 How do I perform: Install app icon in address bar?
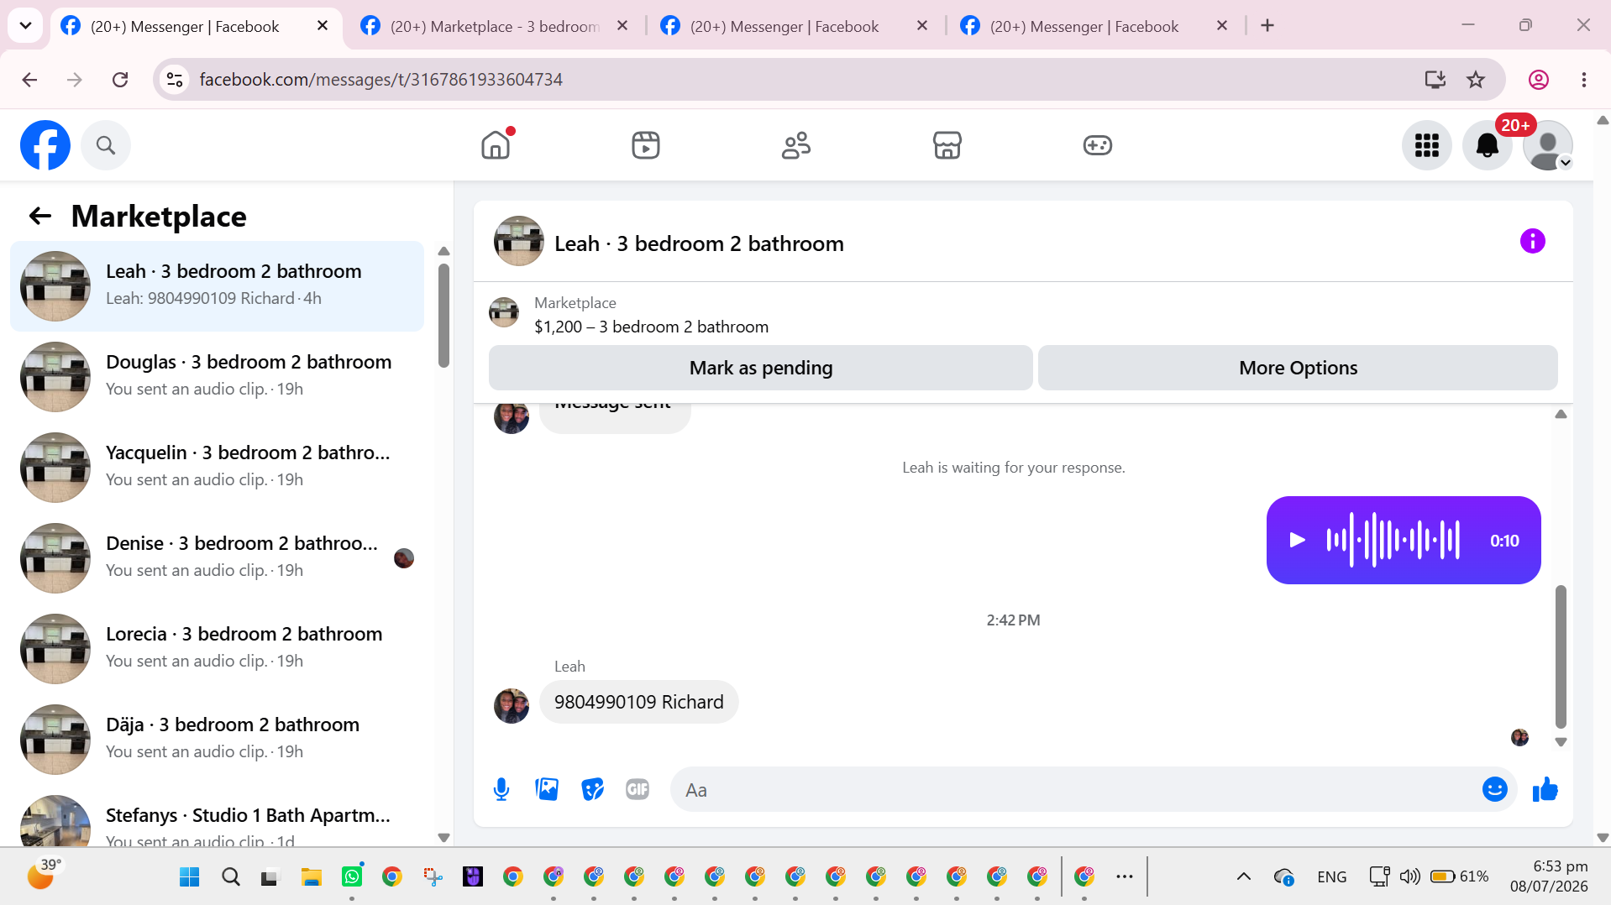tap(1435, 80)
